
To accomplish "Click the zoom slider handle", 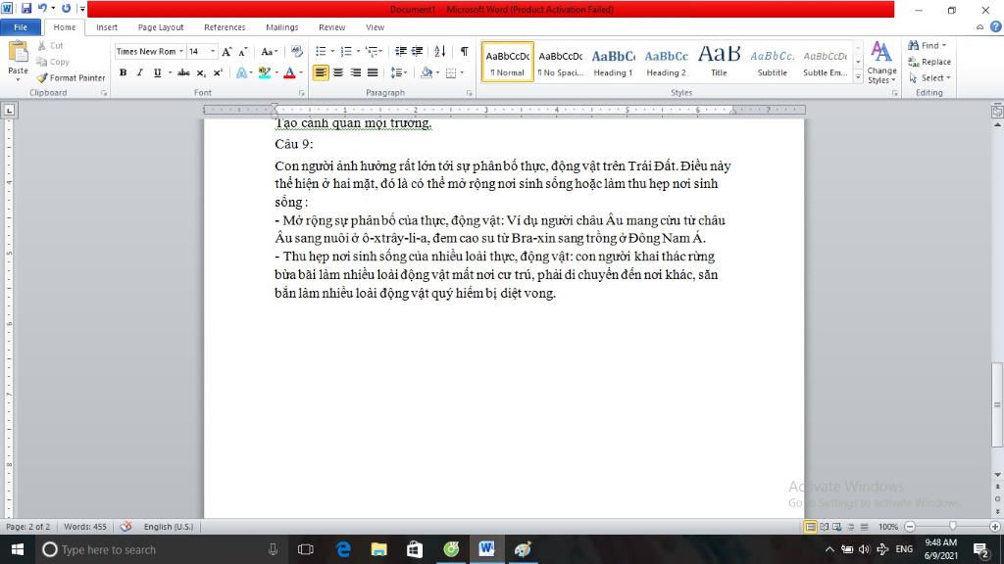I will (x=953, y=526).
